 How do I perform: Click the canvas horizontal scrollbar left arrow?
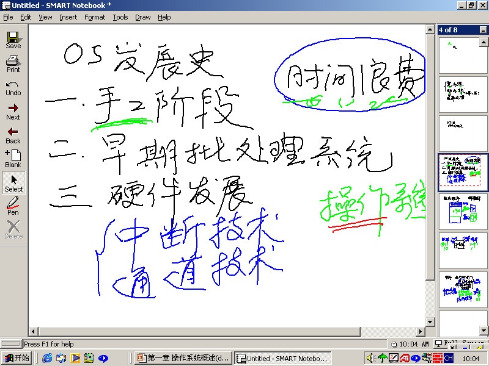(x=34, y=331)
